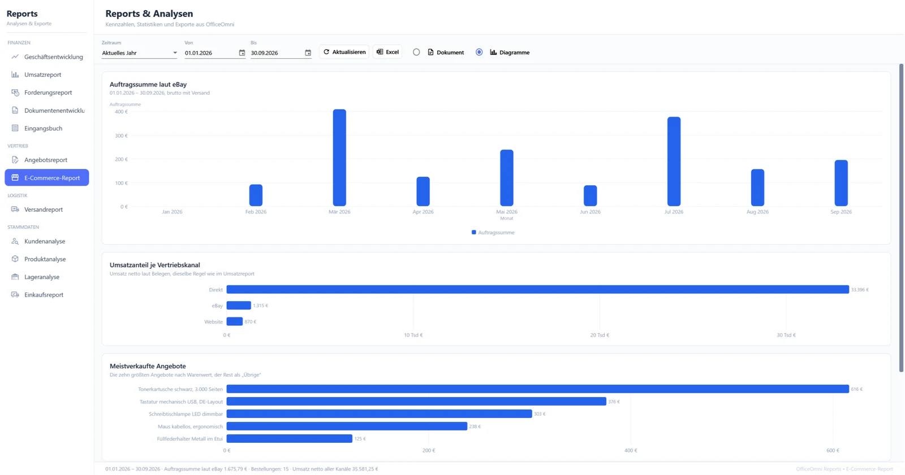
Task: Click the "Füllfederhalter Metall im Etui" label
Action: (x=189, y=439)
